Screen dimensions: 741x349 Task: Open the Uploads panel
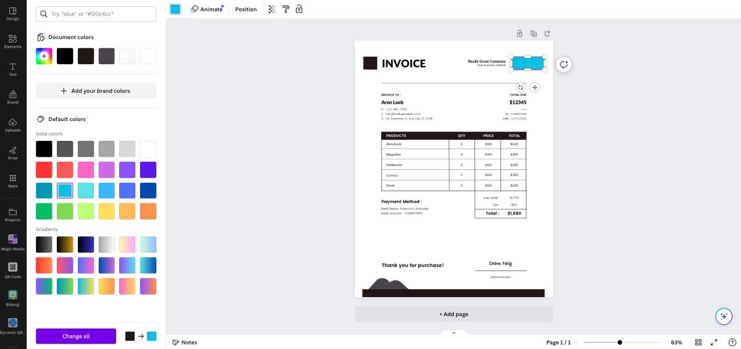pyautogui.click(x=12, y=125)
